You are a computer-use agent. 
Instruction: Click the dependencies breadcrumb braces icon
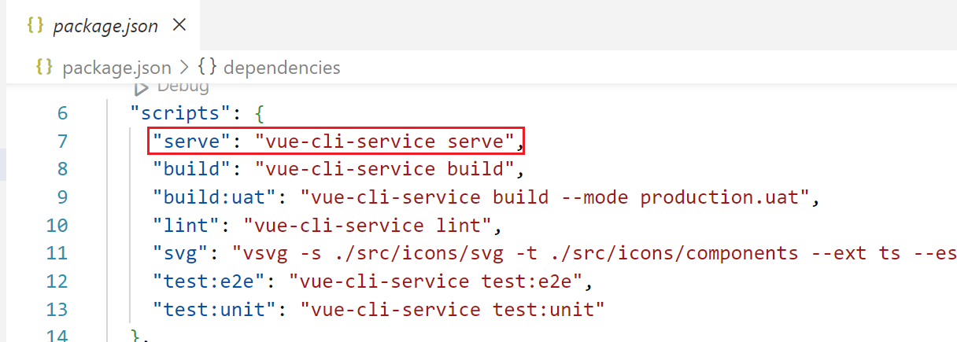tap(207, 68)
